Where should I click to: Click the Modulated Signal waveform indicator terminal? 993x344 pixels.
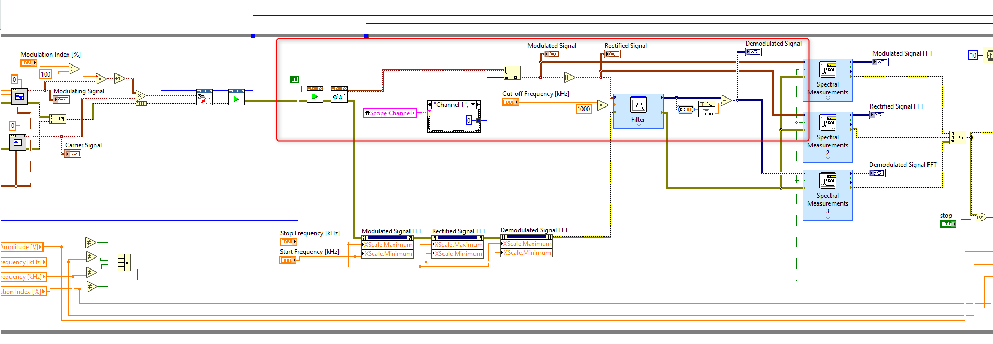coord(552,54)
